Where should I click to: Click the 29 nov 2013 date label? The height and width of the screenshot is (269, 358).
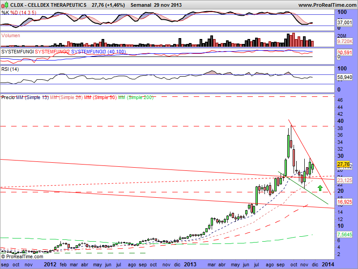168,5
